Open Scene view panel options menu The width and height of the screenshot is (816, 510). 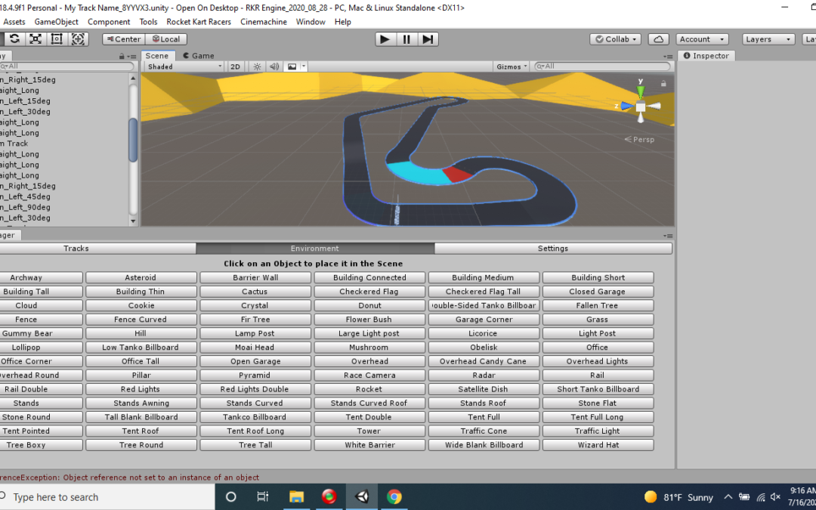668,56
